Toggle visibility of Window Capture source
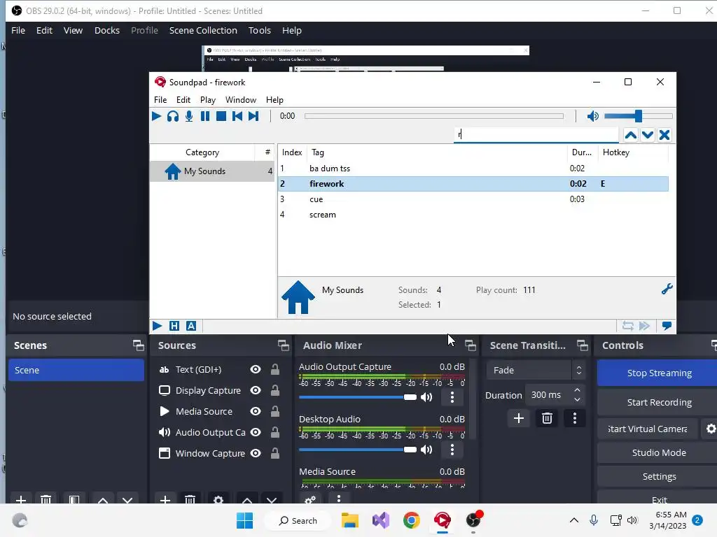The image size is (717, 537). pos(256,453)
